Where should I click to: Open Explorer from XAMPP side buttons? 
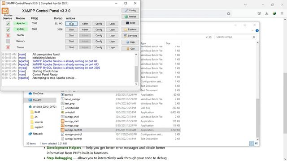pos(130,30)
